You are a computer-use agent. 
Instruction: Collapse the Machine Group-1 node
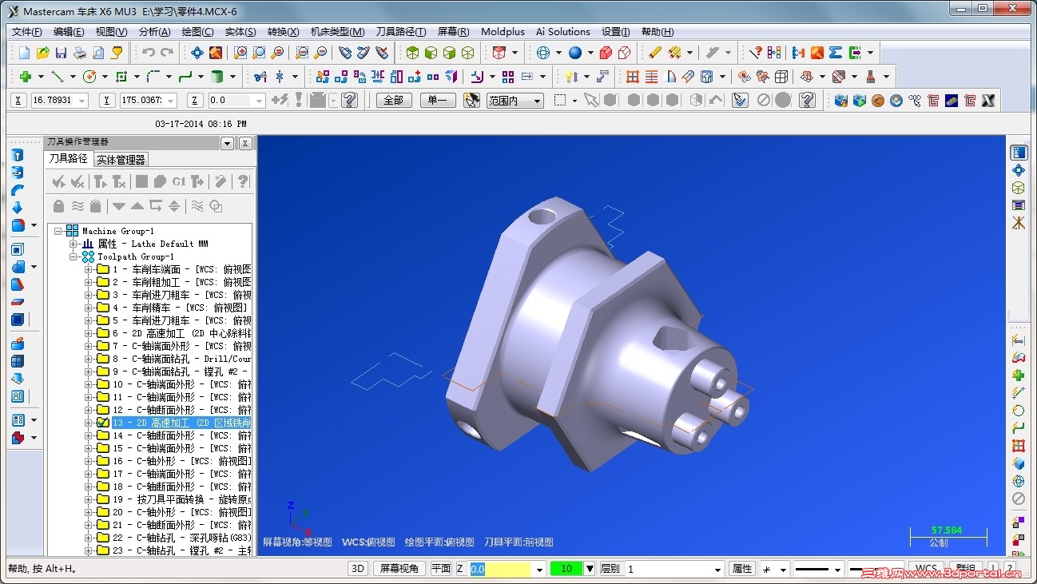click(58, 231)
